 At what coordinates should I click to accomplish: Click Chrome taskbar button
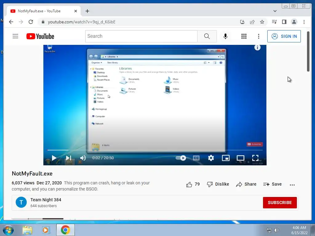pyautogui.click(x=66, y=230)
